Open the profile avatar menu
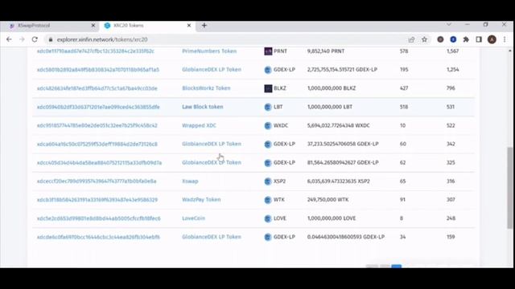 coord(492,39)
